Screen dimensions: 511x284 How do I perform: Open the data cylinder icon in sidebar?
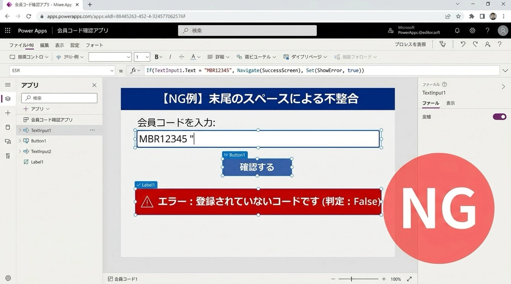point(8,127)
